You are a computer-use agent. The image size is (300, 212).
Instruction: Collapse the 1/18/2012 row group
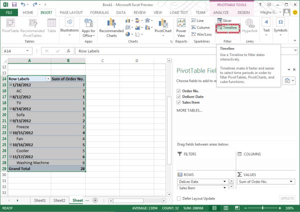coord(10,85)
